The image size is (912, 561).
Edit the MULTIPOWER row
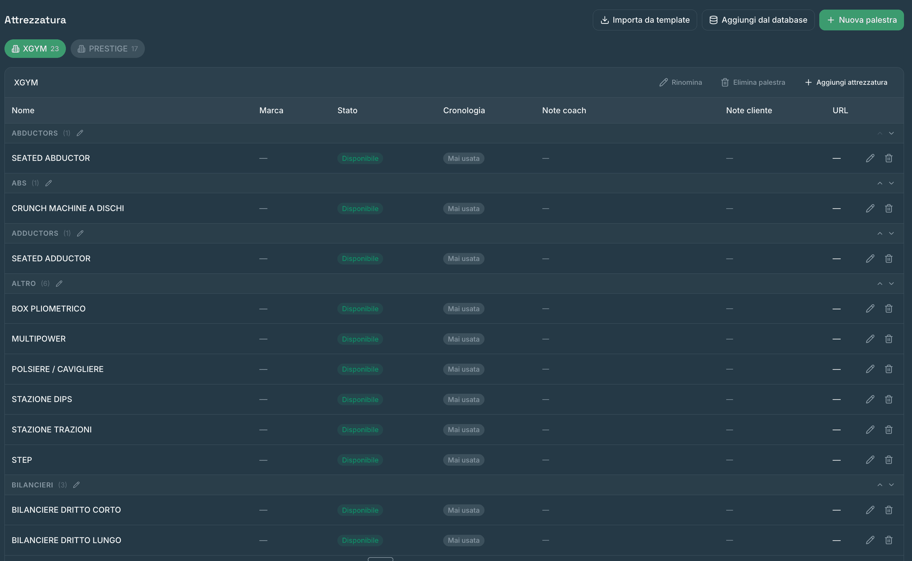870,339
